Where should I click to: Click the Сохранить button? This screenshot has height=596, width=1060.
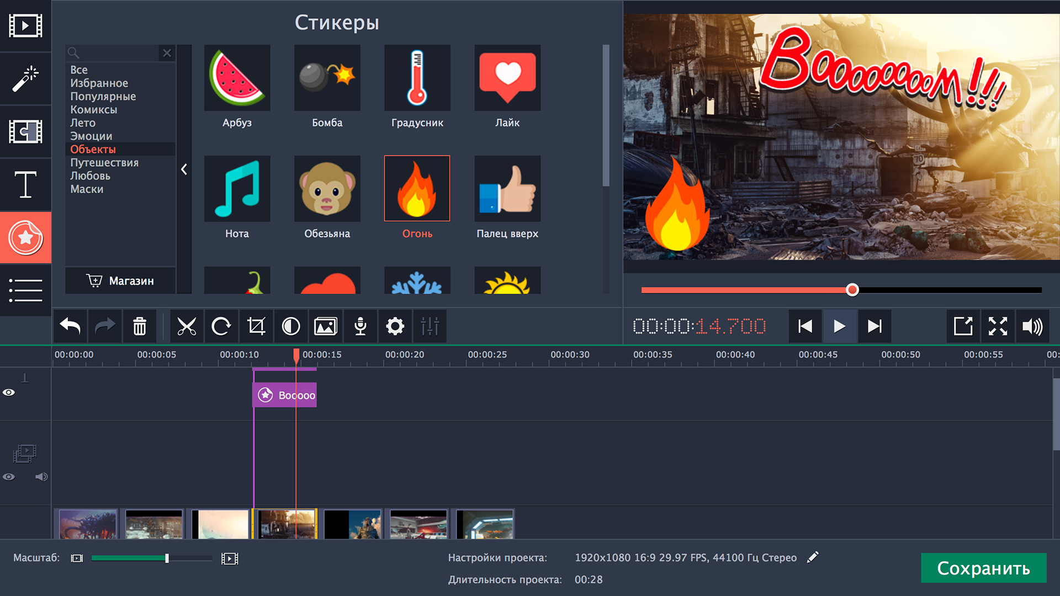pyautogui.click(x=983, y=568)
